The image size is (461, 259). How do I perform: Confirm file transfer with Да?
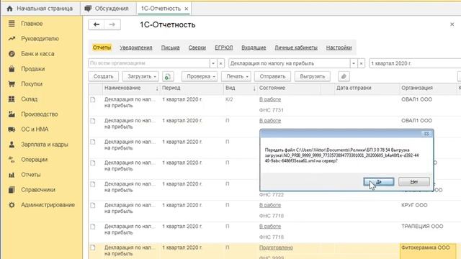379,182
